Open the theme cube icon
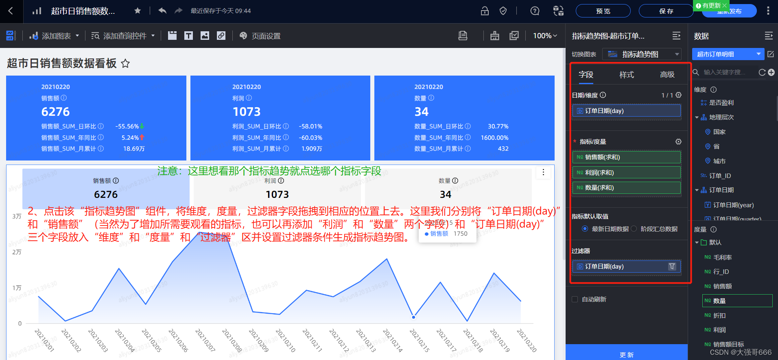 point(558,11)
